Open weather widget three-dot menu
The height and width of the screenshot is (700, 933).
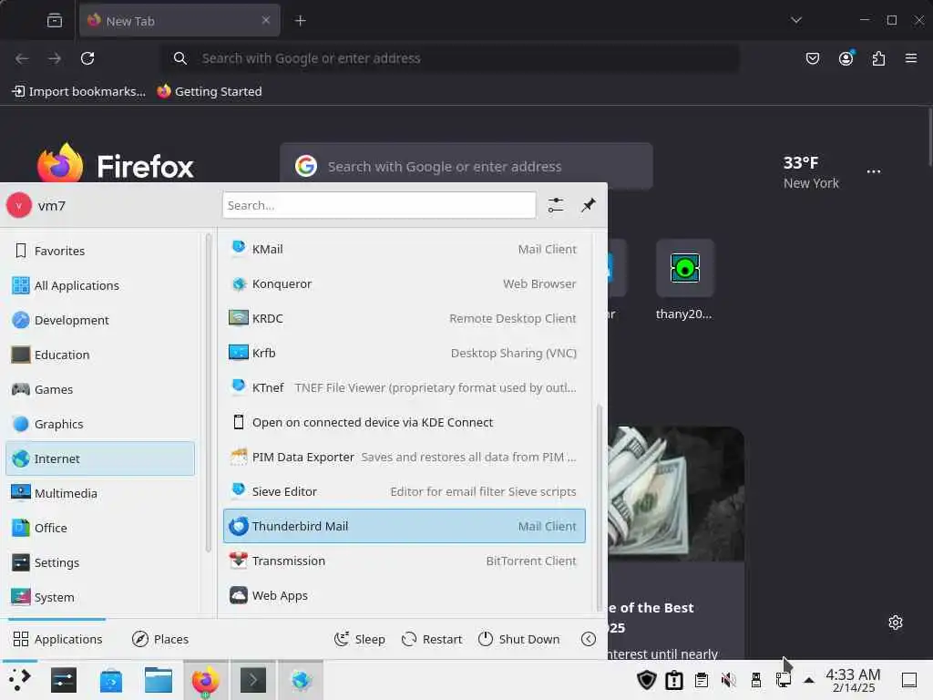click(x=874, y=171)
